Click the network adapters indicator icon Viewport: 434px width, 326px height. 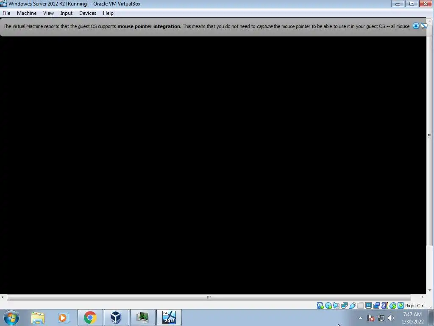tap(344, 306)
